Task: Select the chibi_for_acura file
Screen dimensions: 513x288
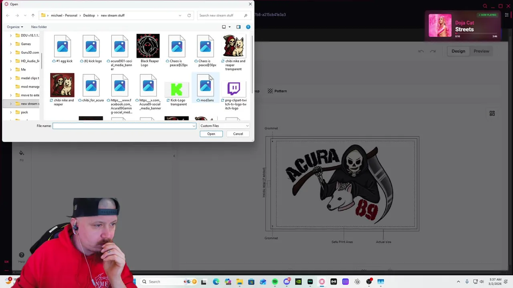Action: [x=91, y=88]
